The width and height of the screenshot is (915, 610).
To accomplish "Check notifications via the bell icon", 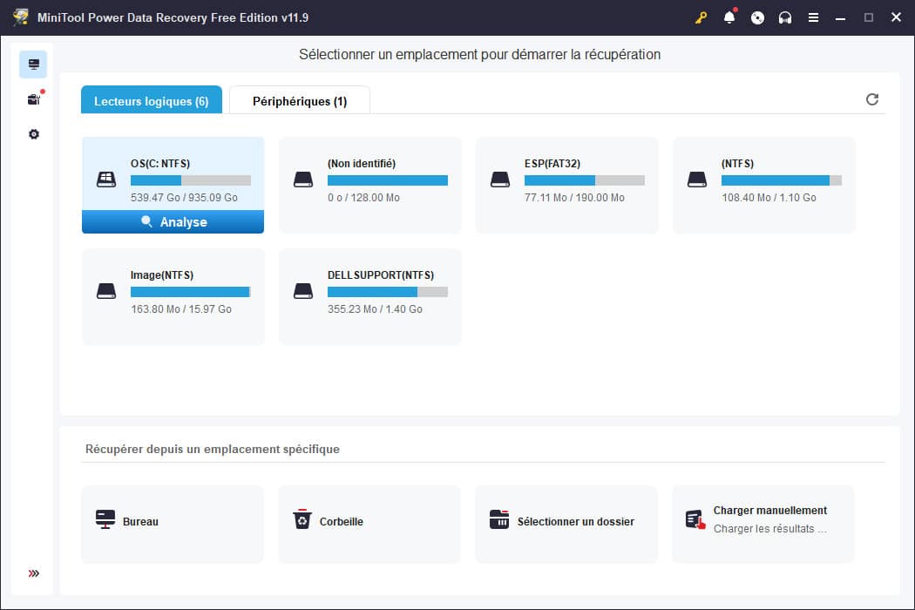I will click(730, 17).
